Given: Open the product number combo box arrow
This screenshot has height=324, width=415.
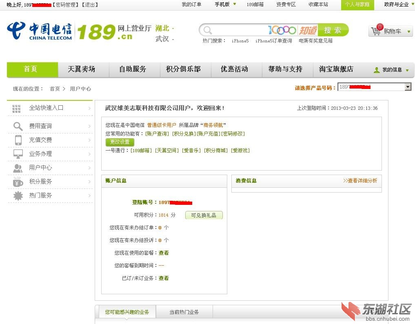Looking at the screenshot, I should pyautogui.click(x=408, y=87).
